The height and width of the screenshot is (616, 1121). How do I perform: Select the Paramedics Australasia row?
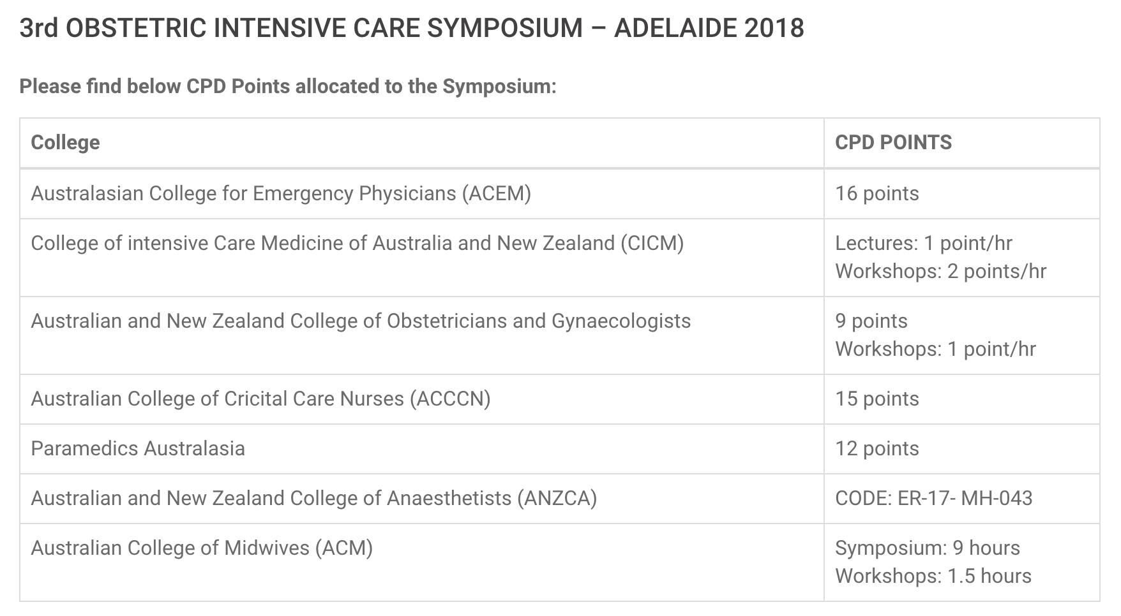click(x=559, y=449)
